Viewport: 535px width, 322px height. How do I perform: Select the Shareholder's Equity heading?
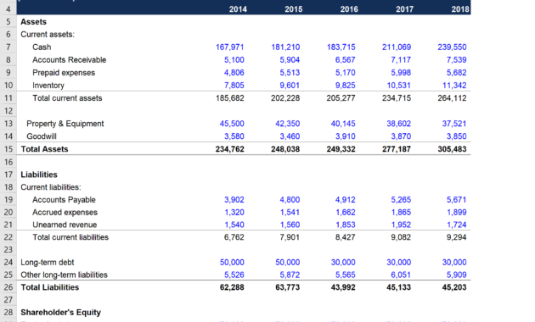coord(61,313)
